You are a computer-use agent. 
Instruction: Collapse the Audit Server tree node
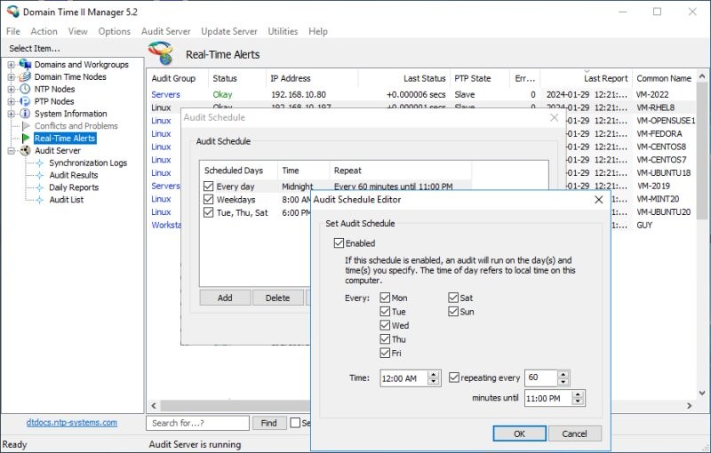click(x=12, y=151)
